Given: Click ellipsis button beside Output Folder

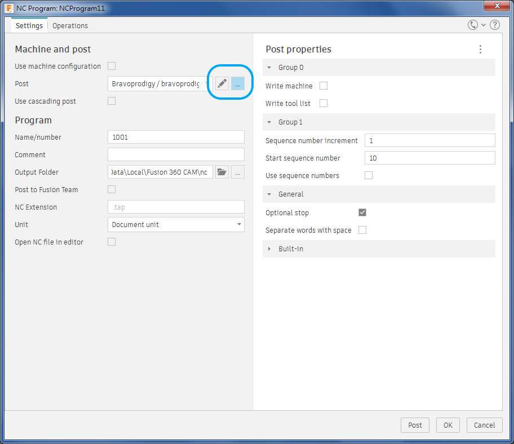Looking at the screenshot, I should coord(237,172).
